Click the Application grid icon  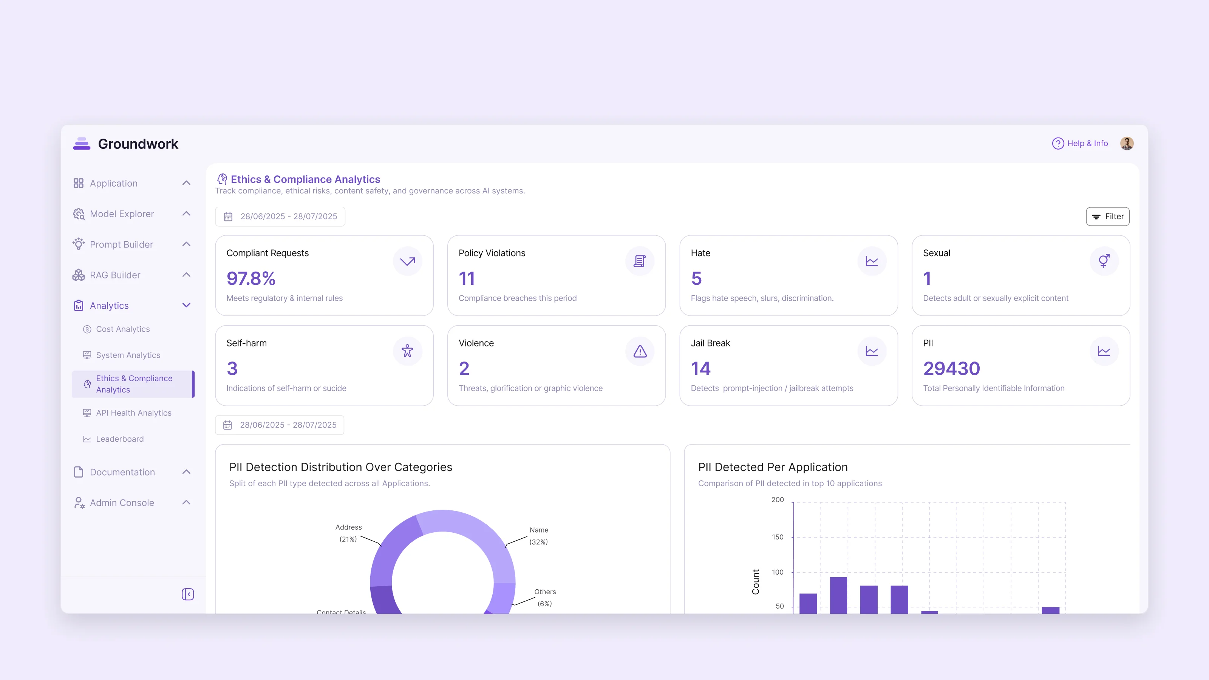(x=78, y=183)
